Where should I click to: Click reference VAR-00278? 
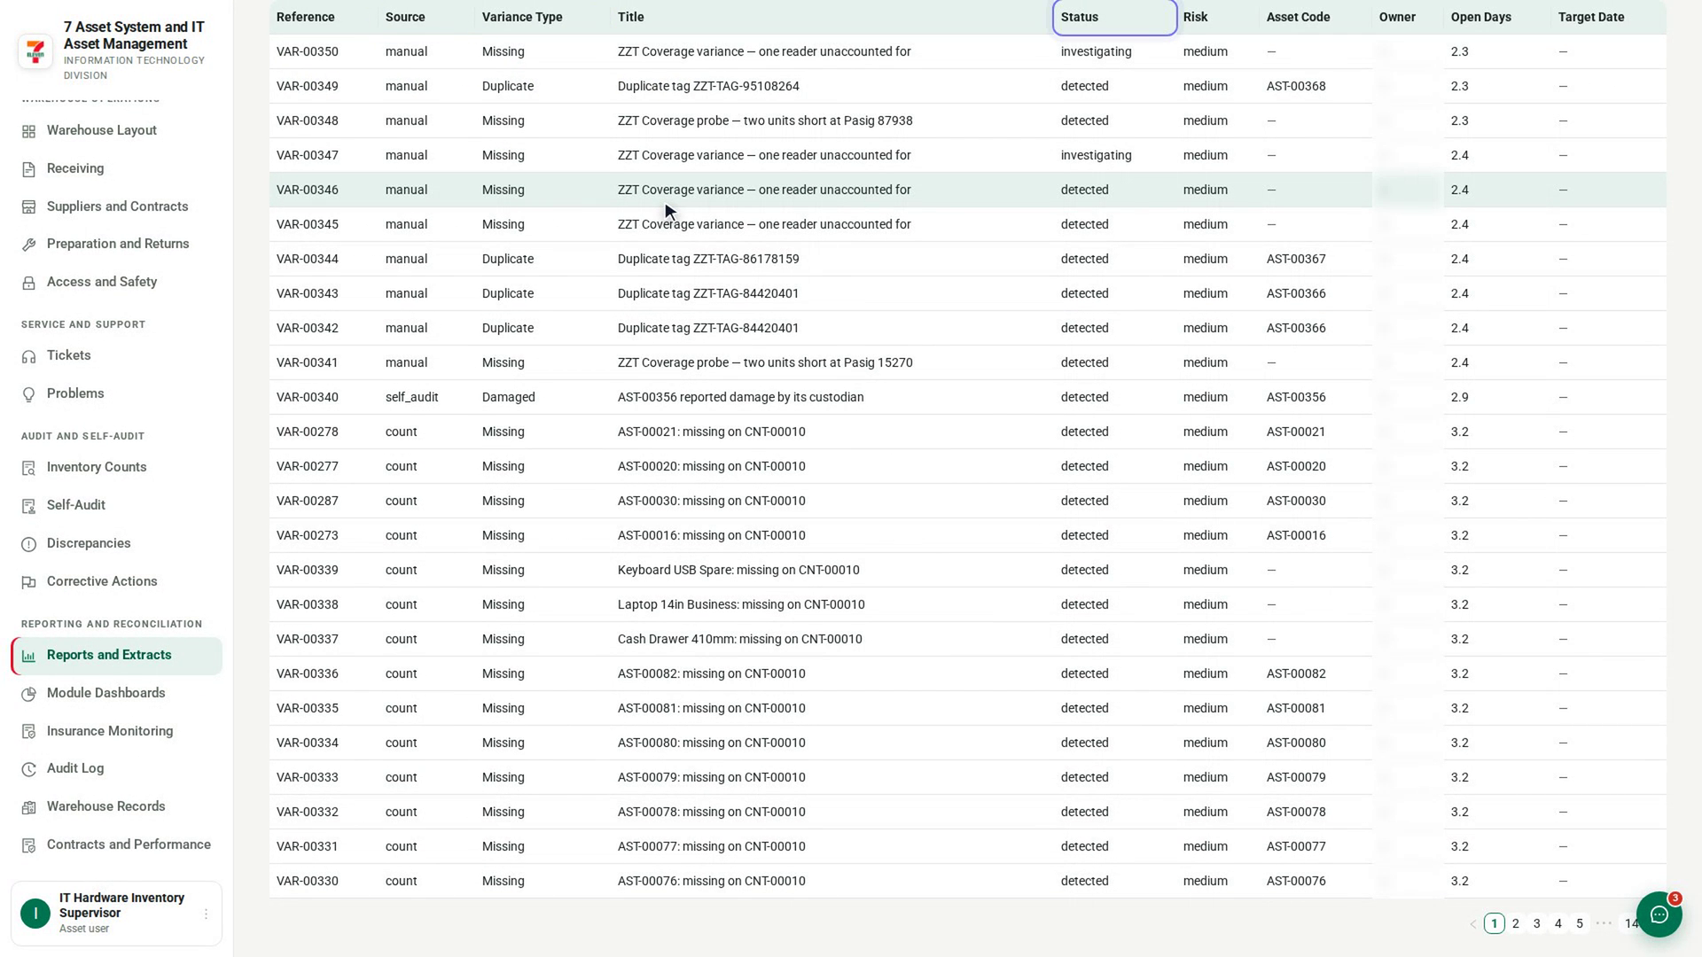pyautogui.click(x=308, y=432)
